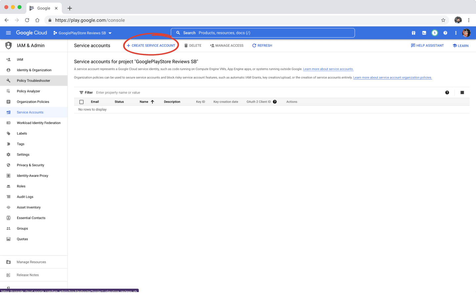This screenshot has width=476, height=296.
Task: Open Settings in the sidebar
Action: click(34, 154)
